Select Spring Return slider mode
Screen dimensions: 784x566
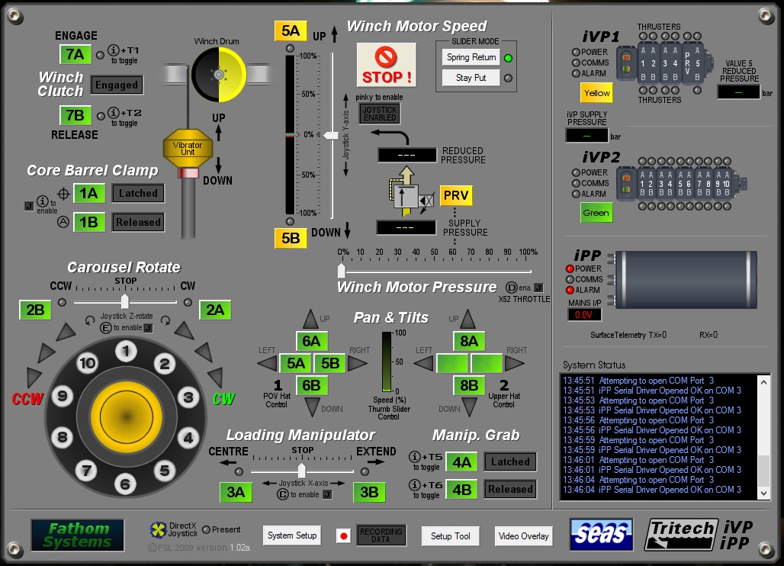471,57
